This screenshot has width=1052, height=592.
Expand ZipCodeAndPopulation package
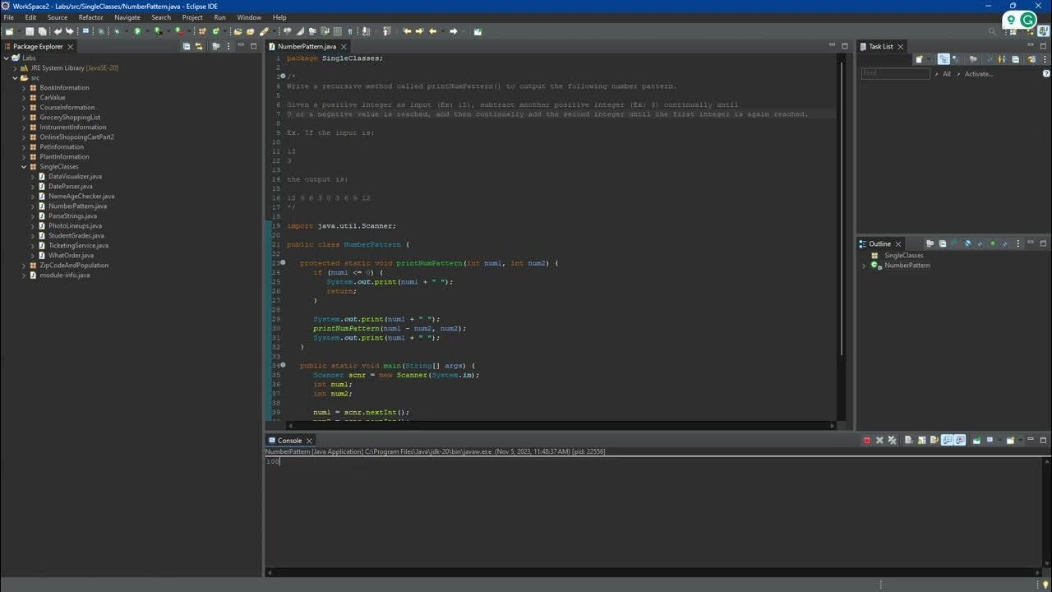click(x=24, y=266)
